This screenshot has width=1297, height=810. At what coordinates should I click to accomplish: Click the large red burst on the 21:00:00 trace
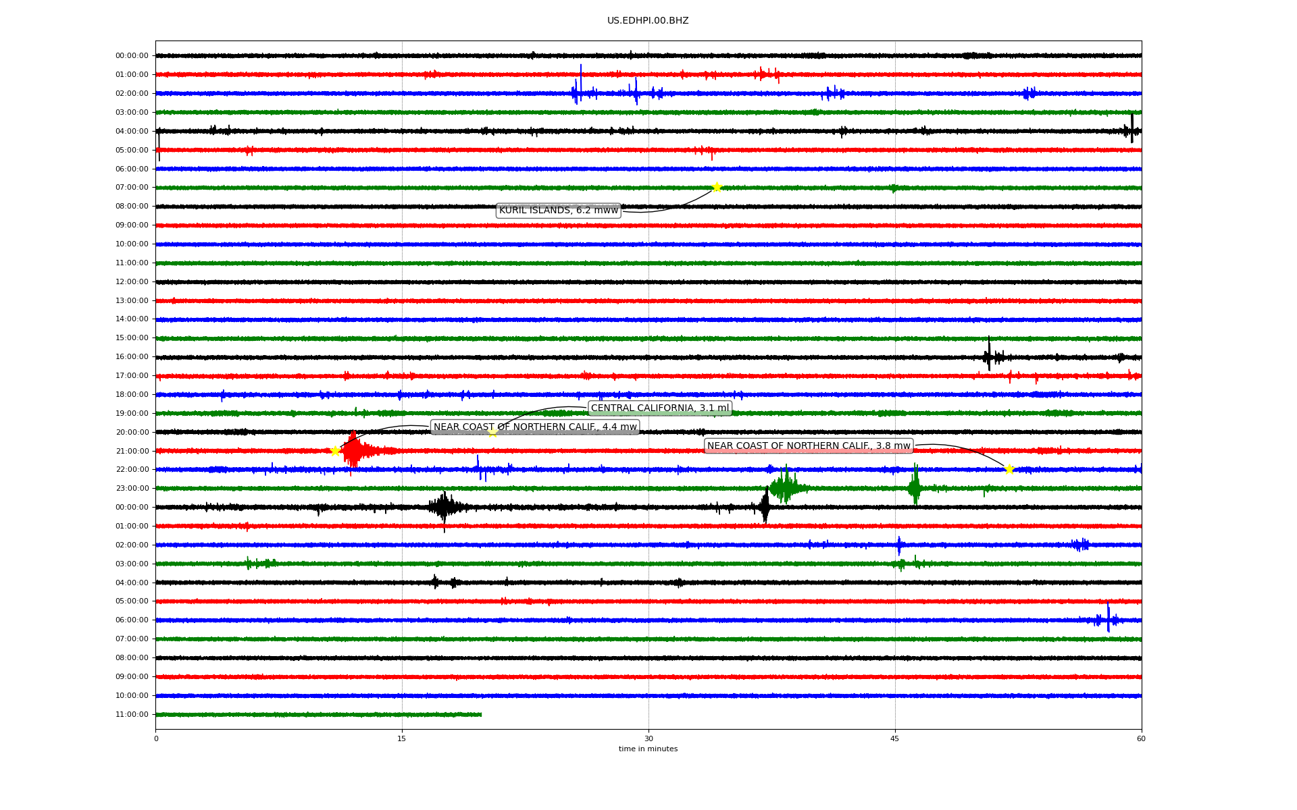point(354,451)
